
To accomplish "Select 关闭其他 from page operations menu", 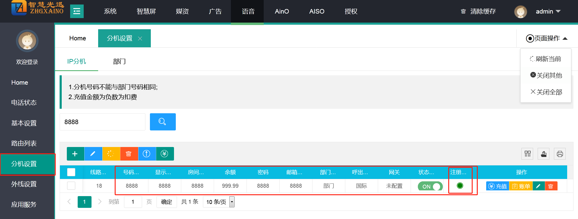I will coord(546,75).
